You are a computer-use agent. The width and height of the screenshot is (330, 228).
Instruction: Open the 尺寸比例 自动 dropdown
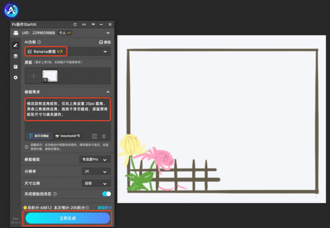point(96,183)
